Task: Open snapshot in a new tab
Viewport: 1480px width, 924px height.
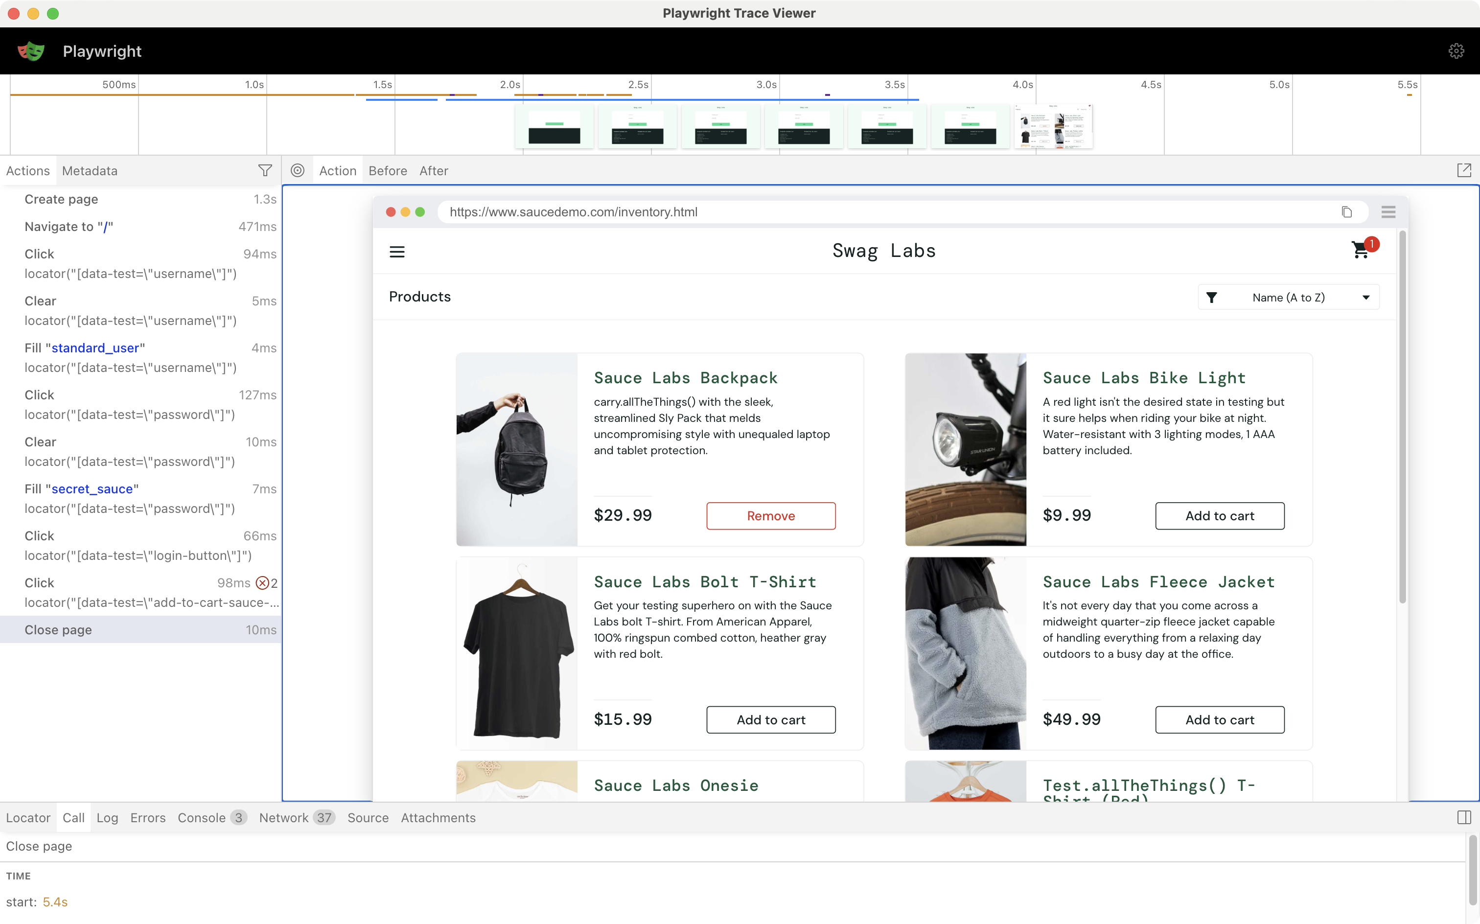Action: [1464, 170]
